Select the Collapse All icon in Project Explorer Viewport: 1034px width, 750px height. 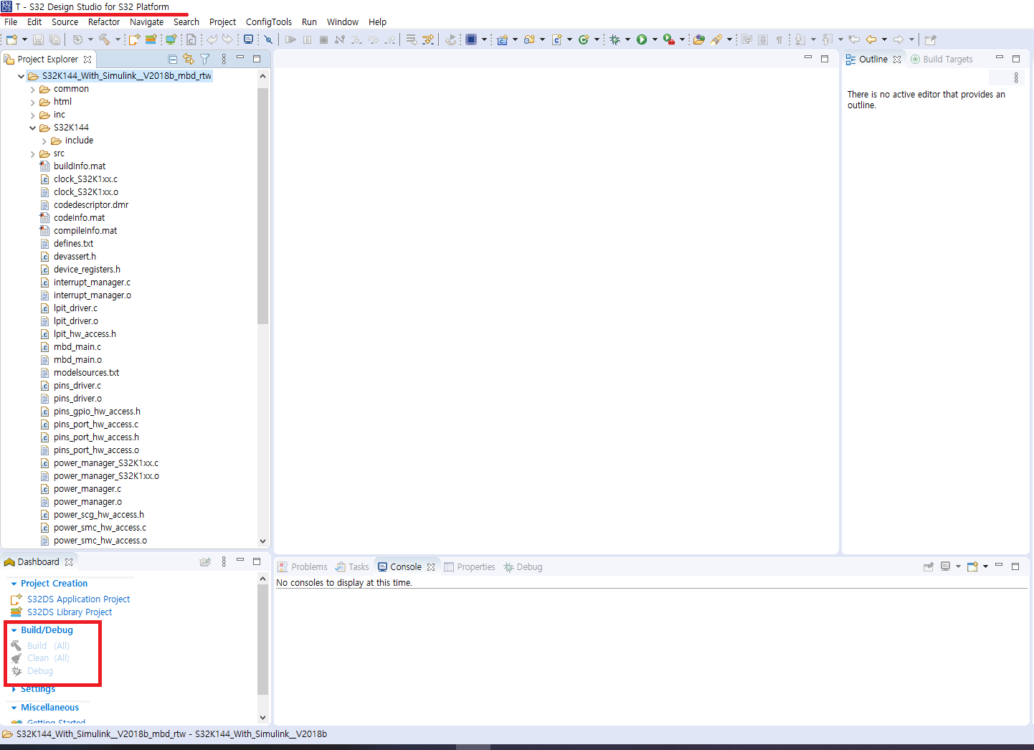coord(172,59)
